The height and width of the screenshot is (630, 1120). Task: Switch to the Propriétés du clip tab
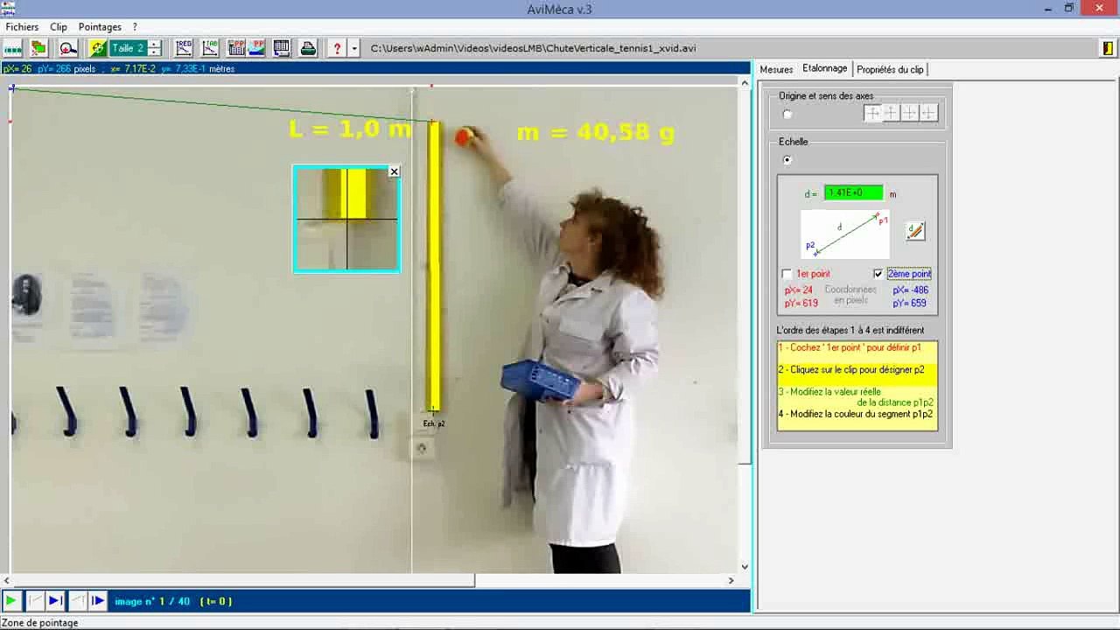pyautogui.click(x=890, y=69)
